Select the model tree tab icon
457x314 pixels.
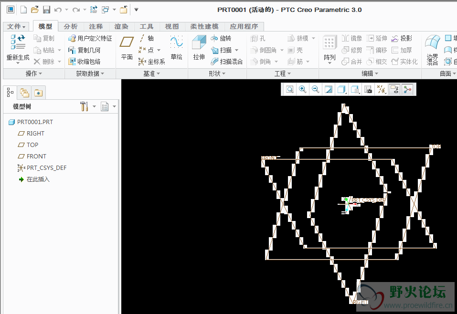tap(10, 93)
